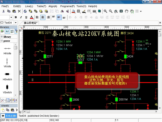Open the Align(A) menu
162x122 pixels.
(53, 6)
